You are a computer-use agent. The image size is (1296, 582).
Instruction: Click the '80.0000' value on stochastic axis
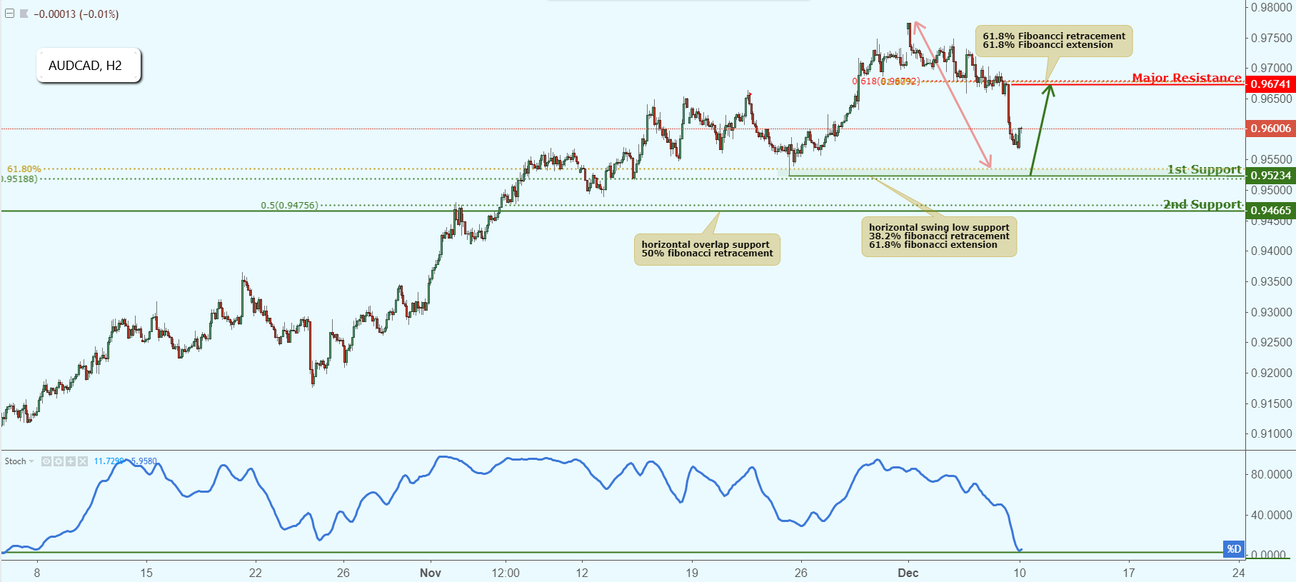(1271, 474)
